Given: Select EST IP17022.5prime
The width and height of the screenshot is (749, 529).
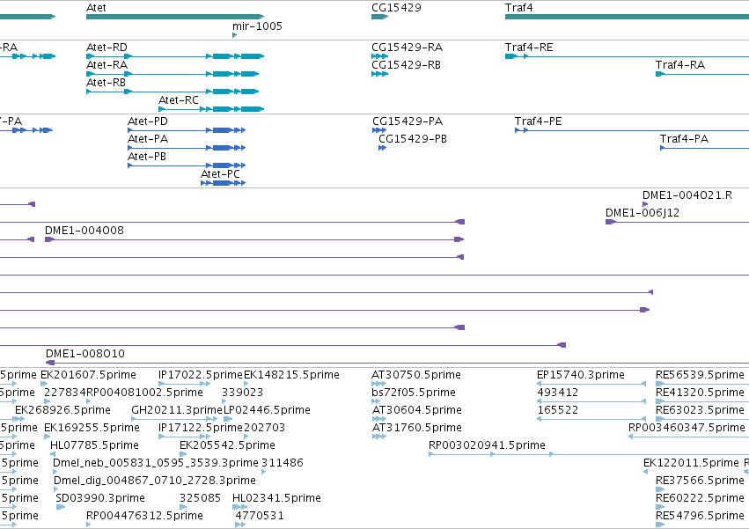Looking at the screenshot, I should click(x=184, y=384).
